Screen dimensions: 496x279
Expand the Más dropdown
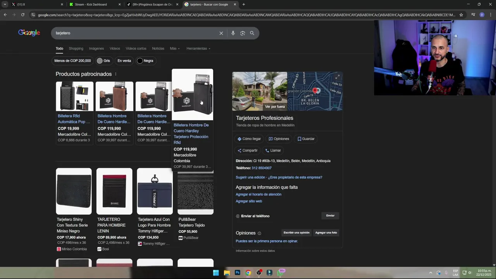pos(175,48)
